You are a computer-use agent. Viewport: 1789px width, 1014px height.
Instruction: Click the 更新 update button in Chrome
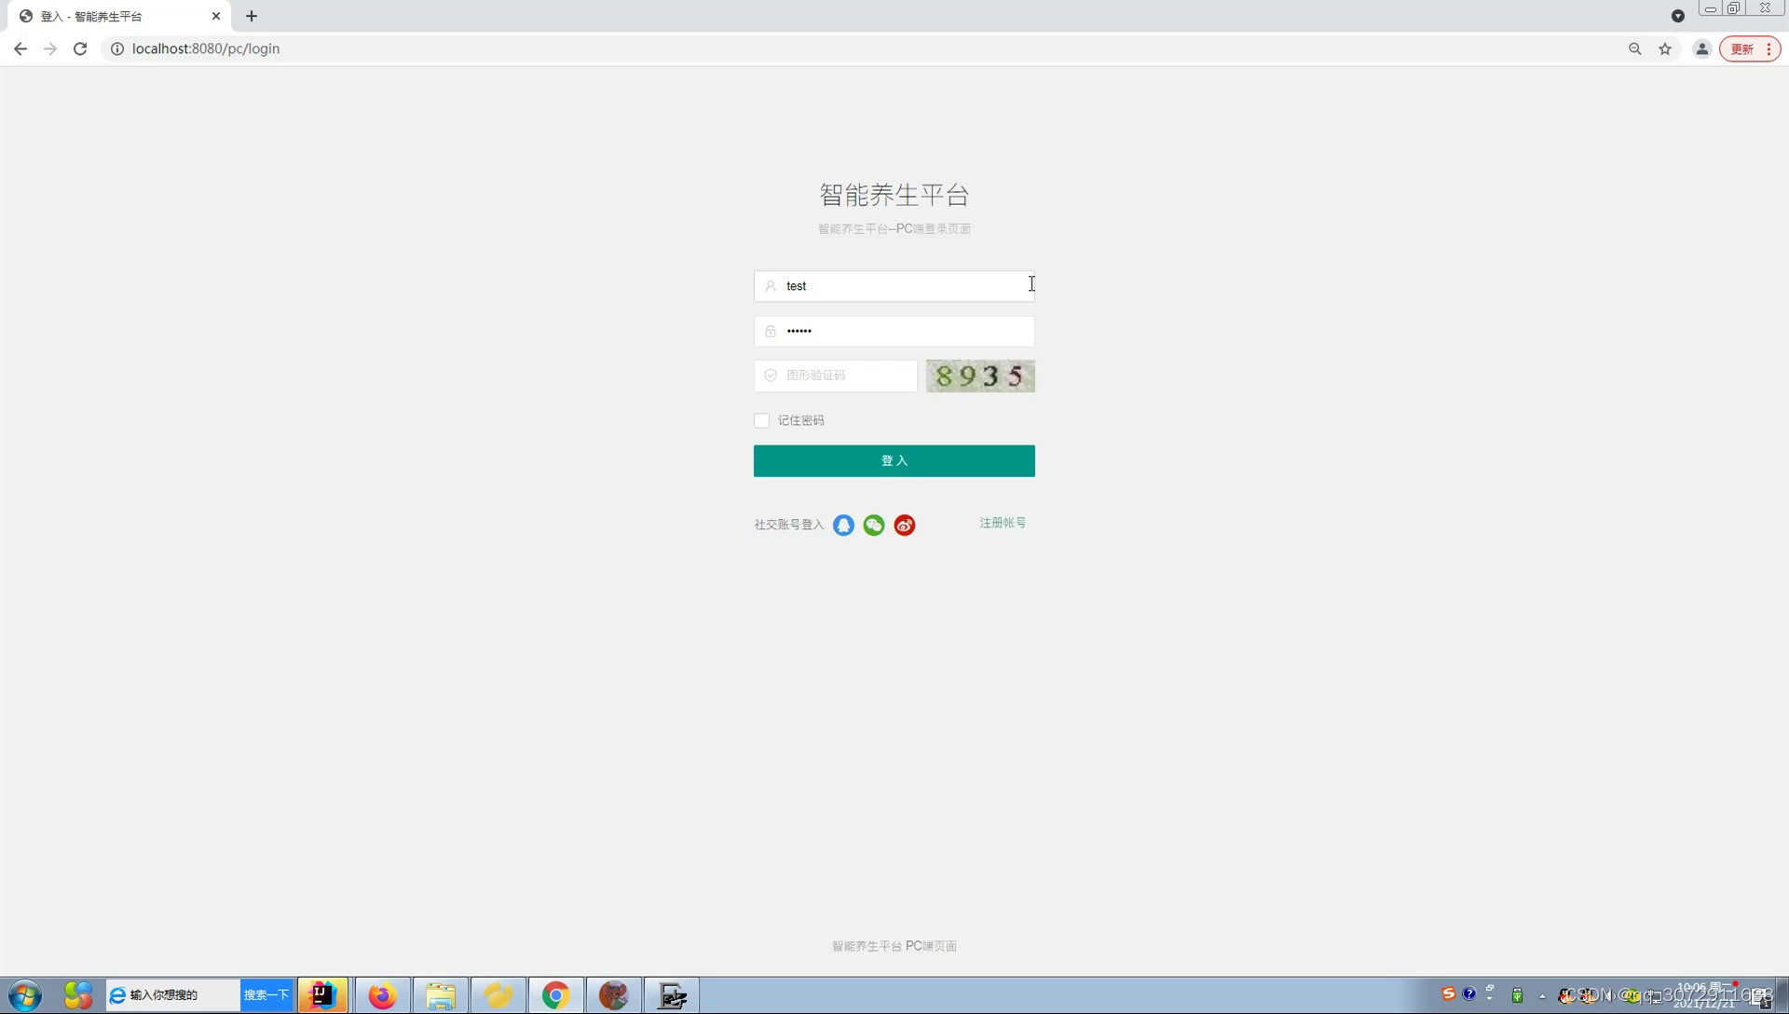point(1742,48)
